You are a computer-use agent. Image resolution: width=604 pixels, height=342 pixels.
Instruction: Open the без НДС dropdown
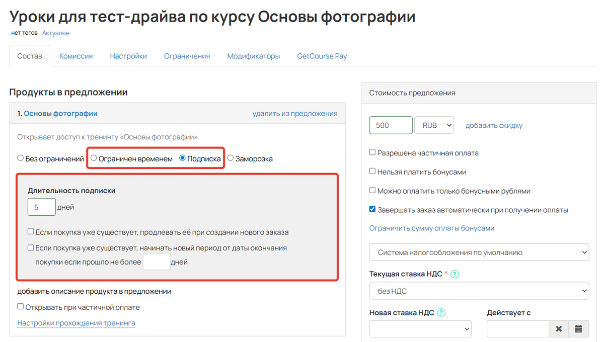tap(479, 290)
